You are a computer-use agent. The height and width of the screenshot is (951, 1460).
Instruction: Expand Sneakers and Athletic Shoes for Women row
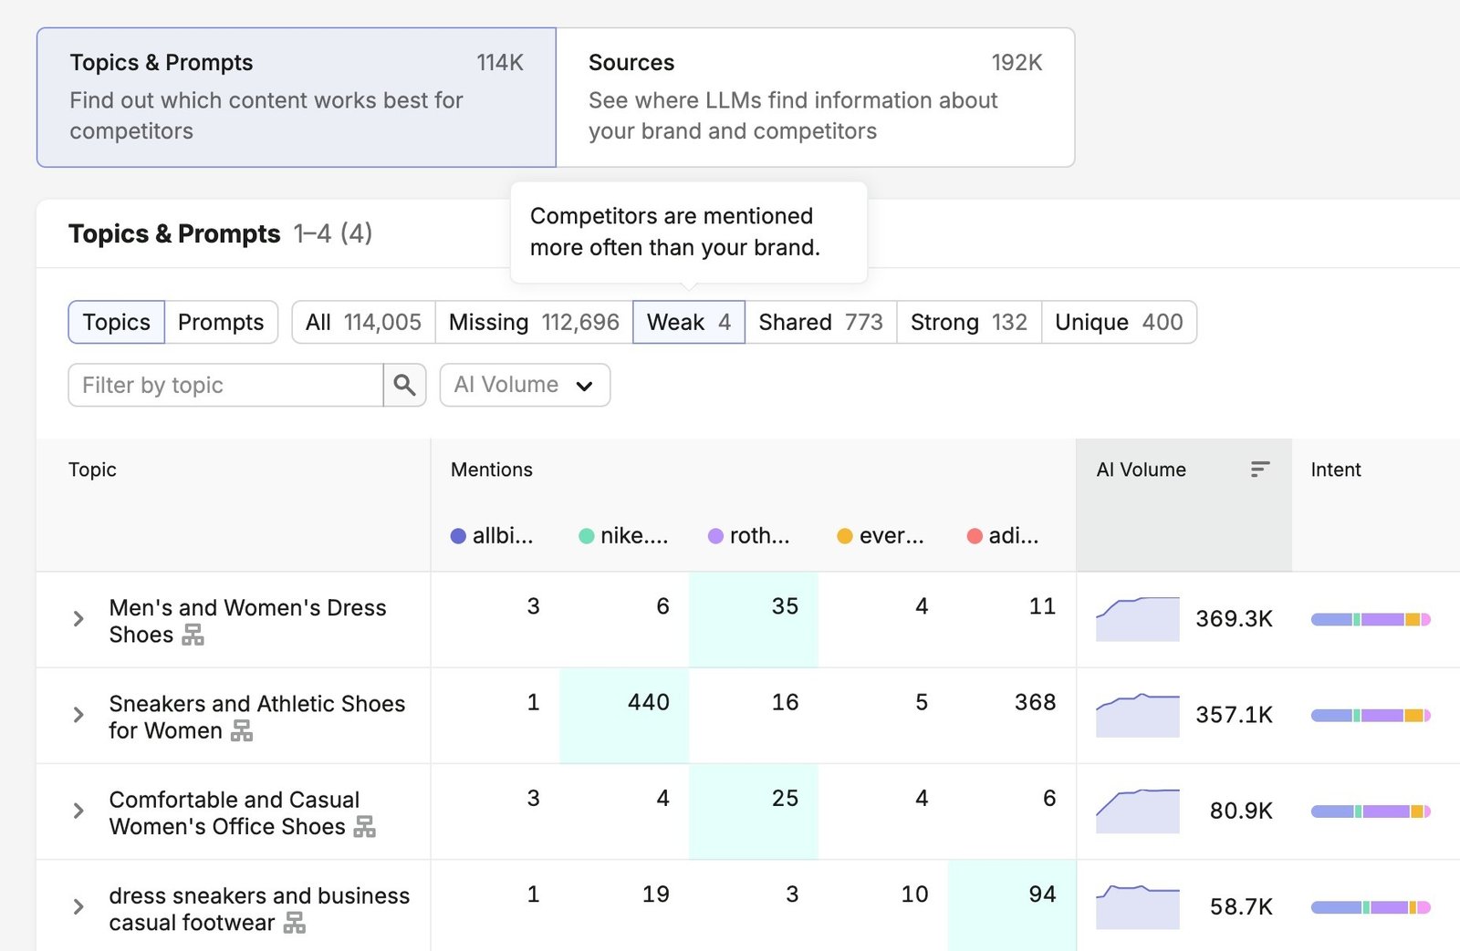click(78, 715)
